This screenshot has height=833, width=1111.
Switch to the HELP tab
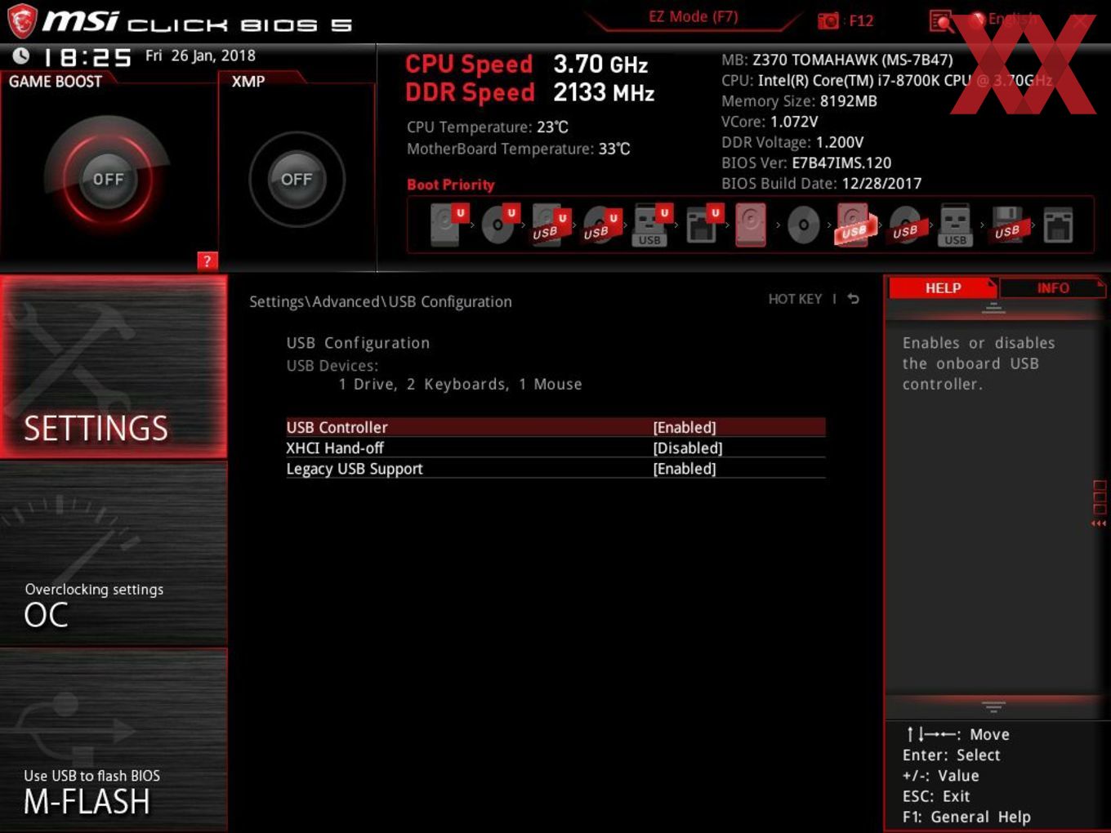coord(942,287)
